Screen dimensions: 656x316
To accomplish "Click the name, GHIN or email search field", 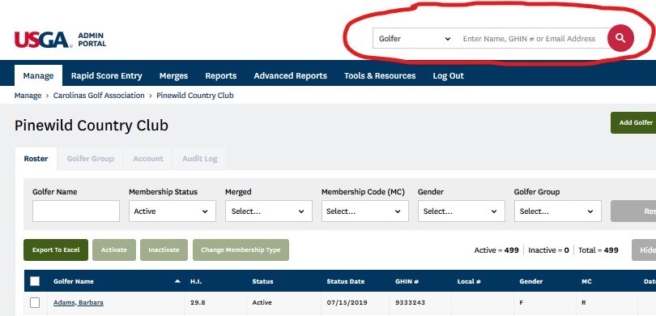I will [x=531, y=39].
